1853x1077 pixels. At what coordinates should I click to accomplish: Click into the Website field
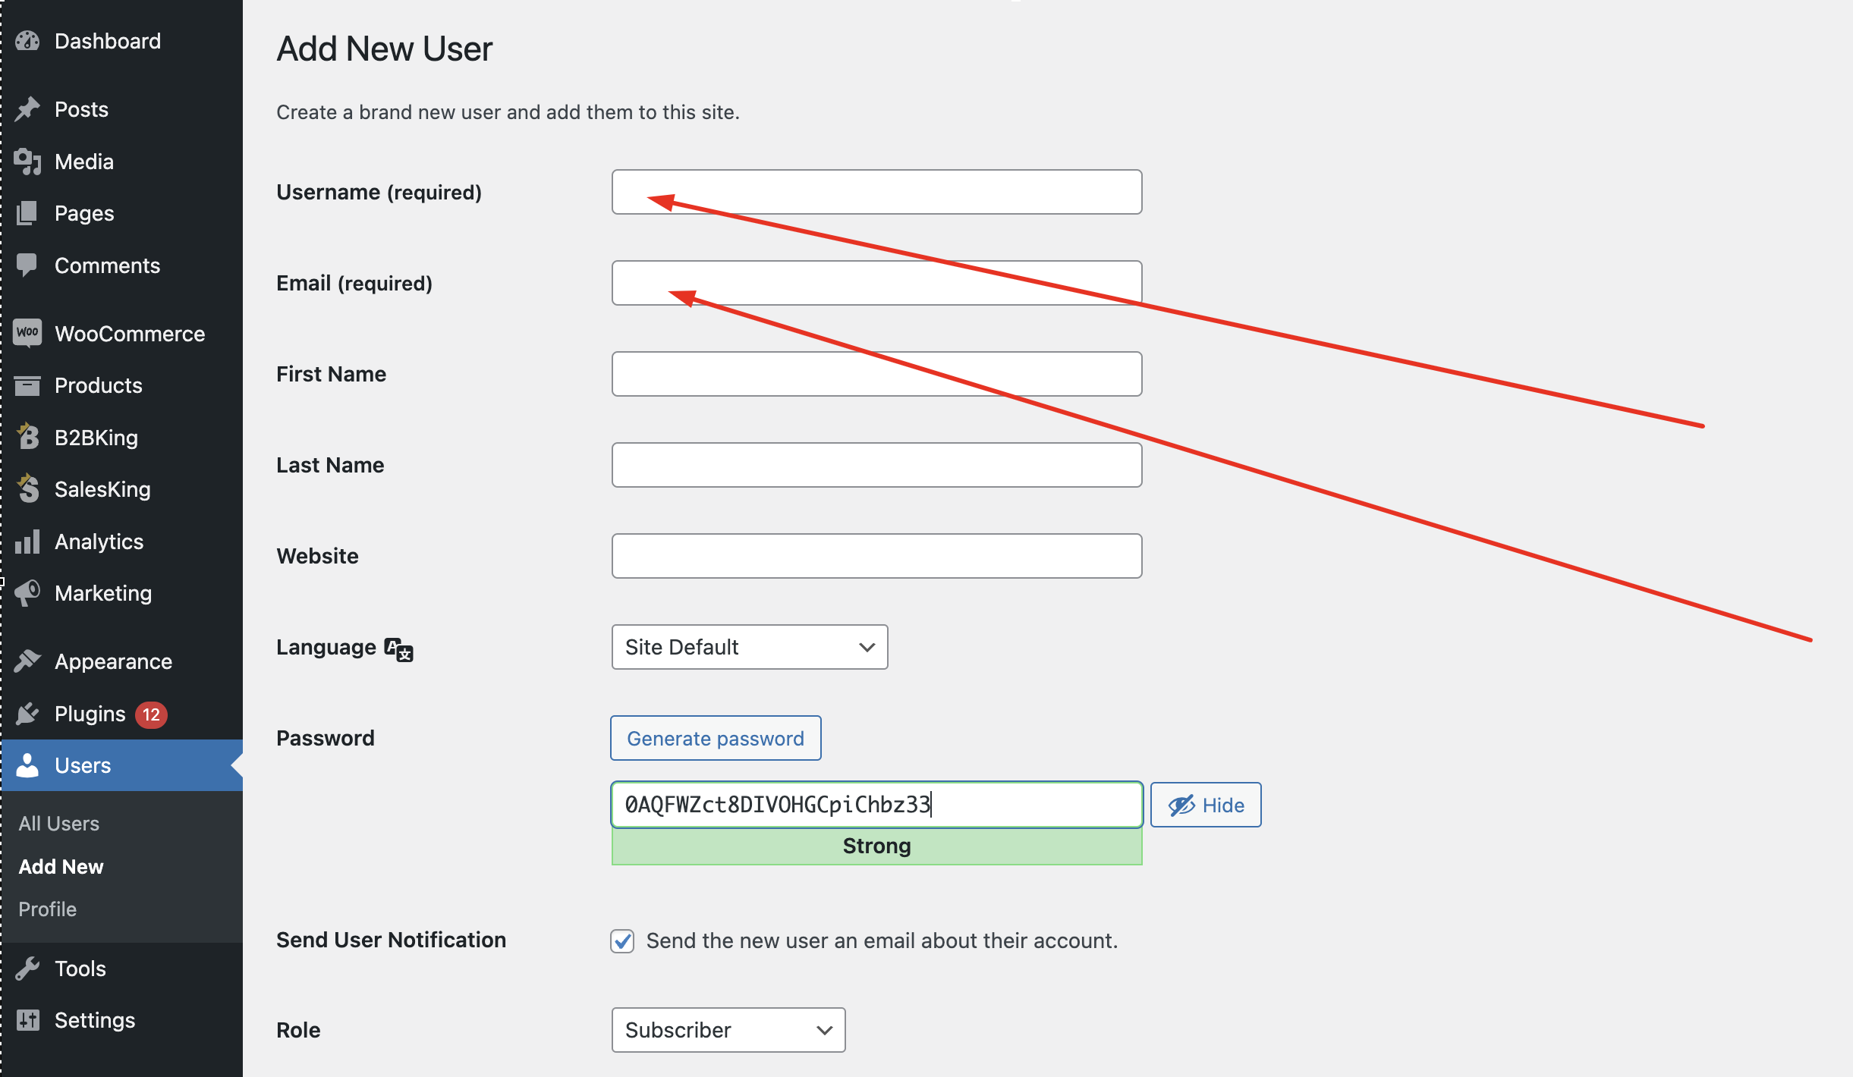pos(876,556)
